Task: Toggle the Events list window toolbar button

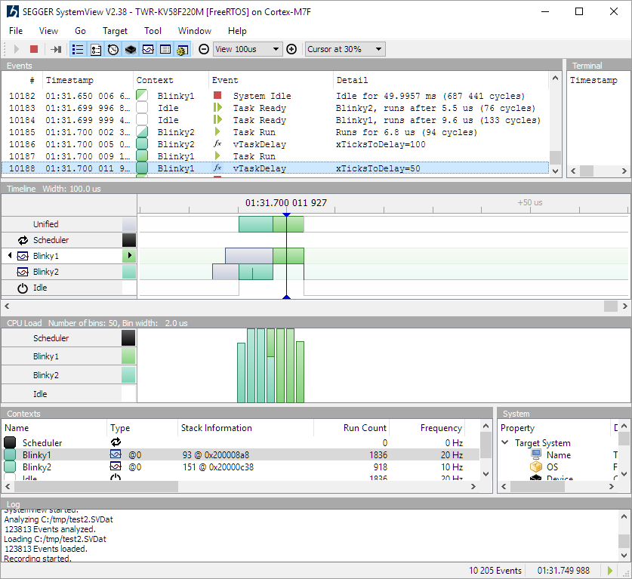Action: point(78,49)
